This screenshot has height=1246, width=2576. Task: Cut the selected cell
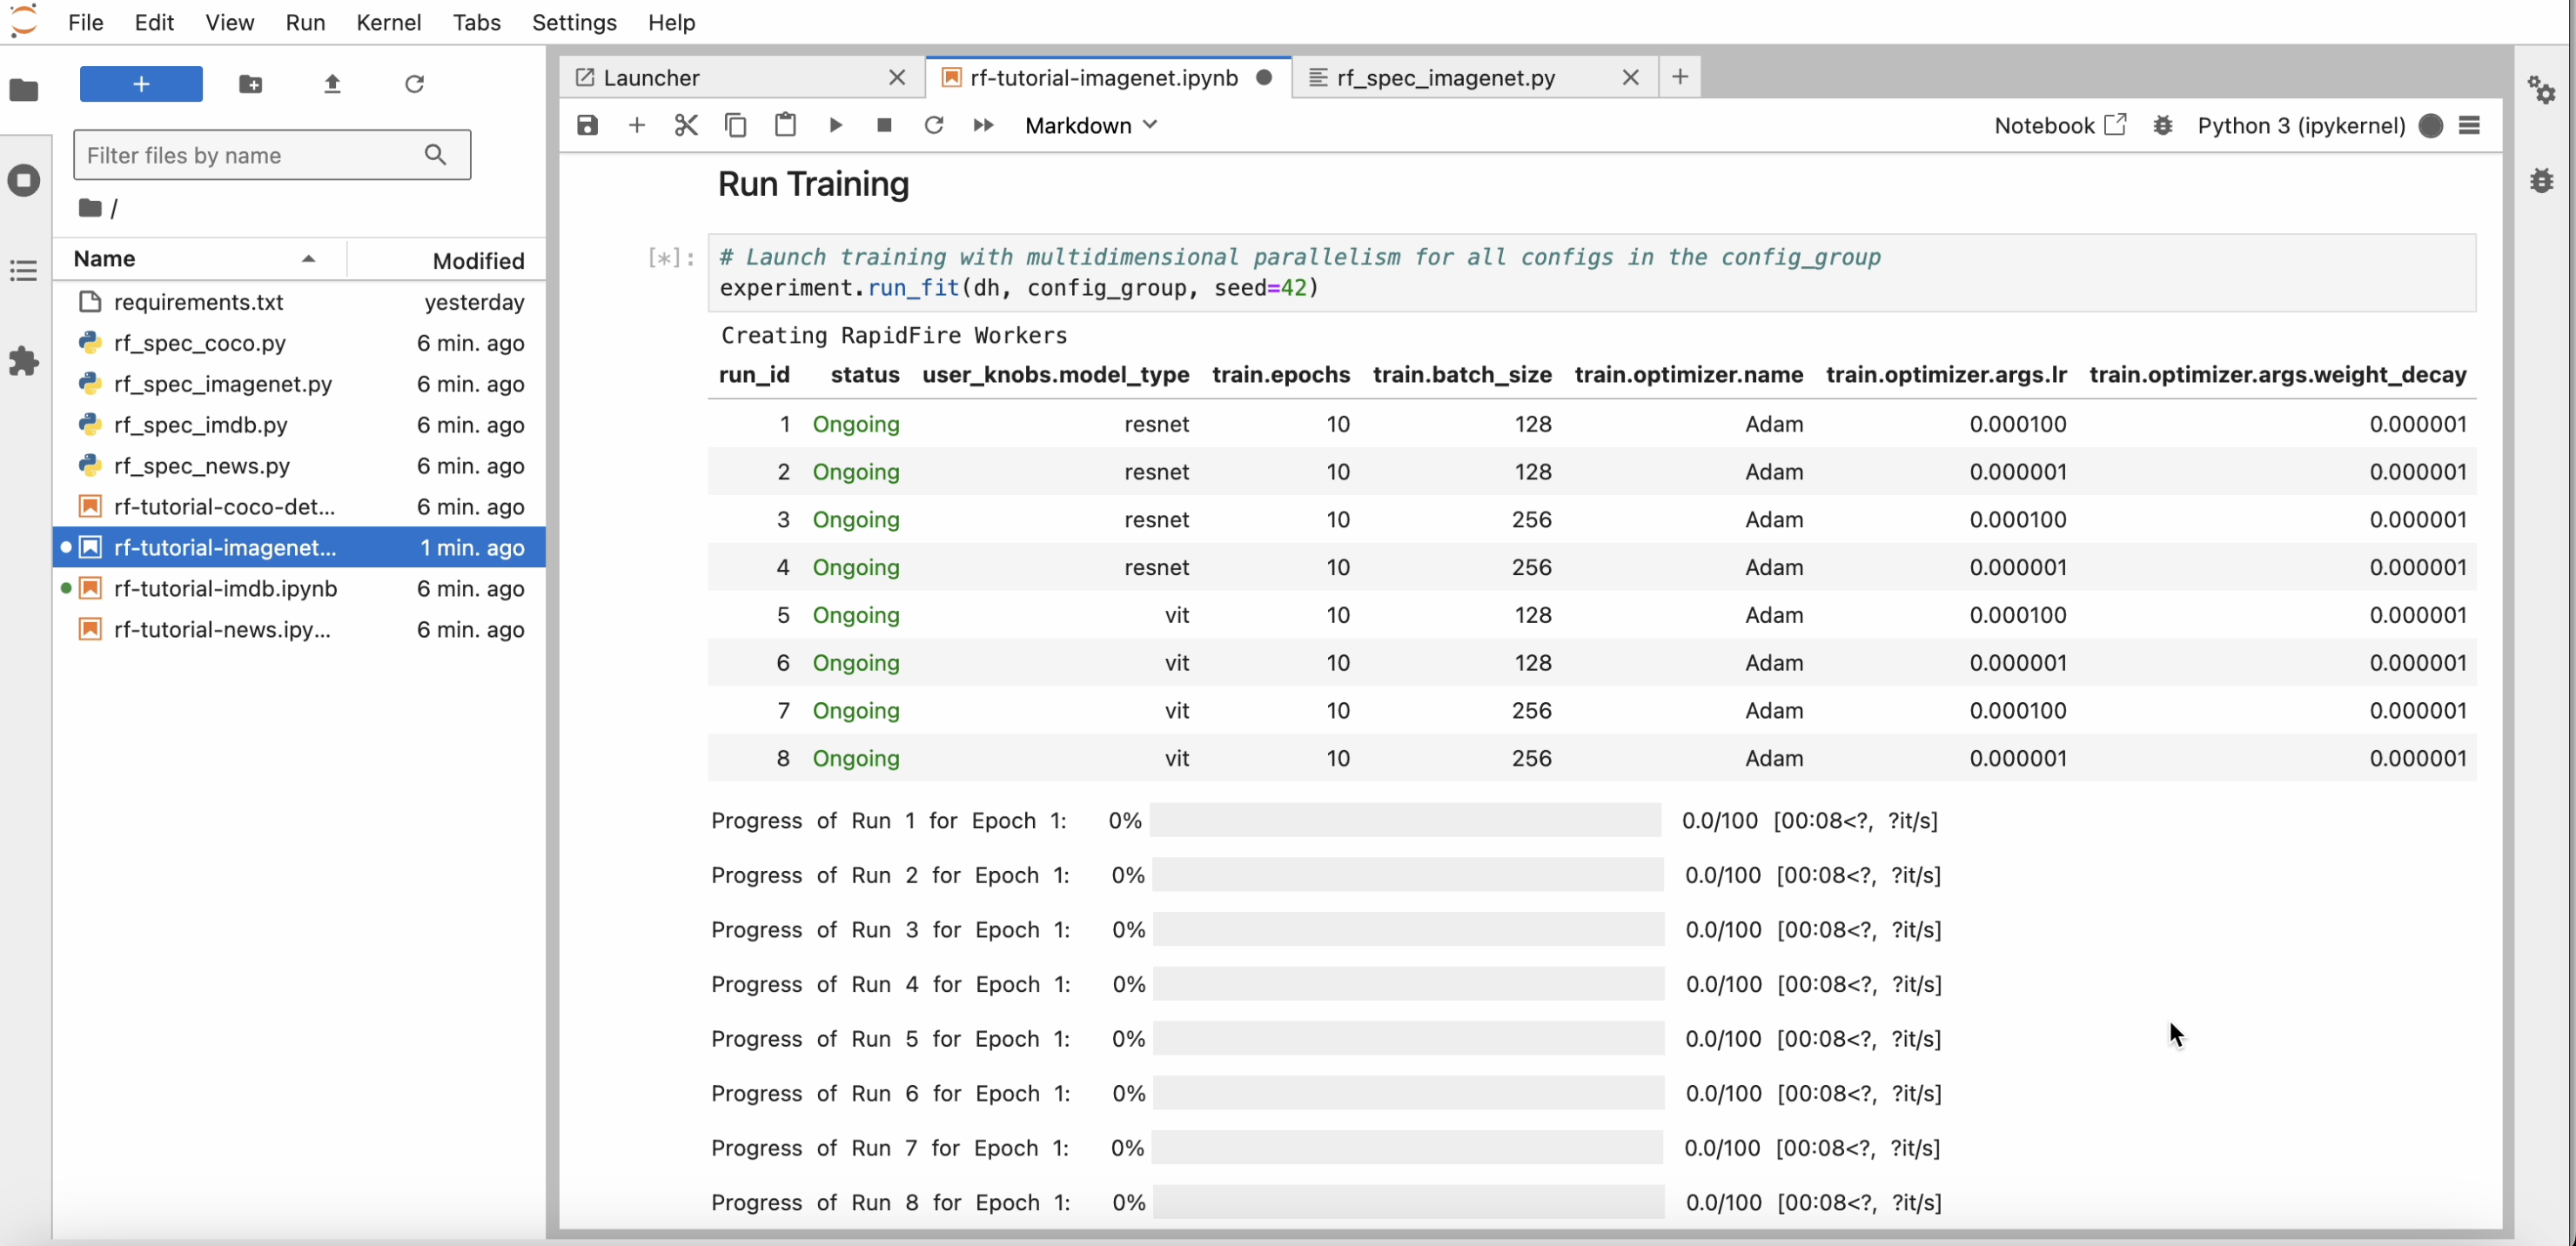686,125
